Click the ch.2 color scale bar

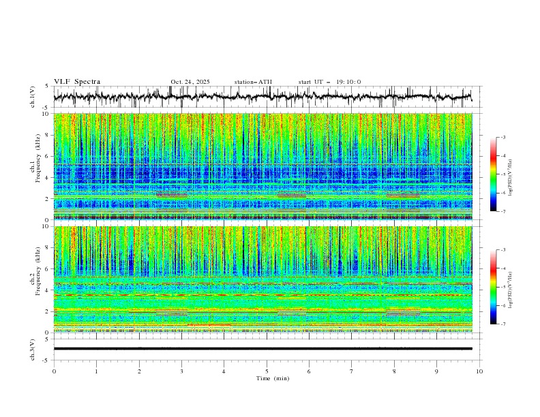point(493,287)
